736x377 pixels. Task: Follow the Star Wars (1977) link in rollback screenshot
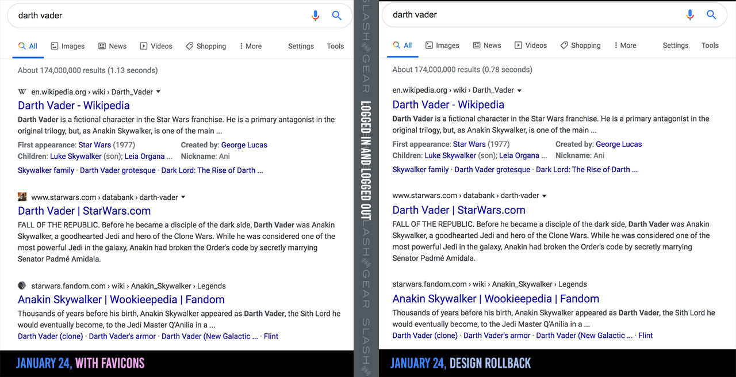tap(469, 144)
